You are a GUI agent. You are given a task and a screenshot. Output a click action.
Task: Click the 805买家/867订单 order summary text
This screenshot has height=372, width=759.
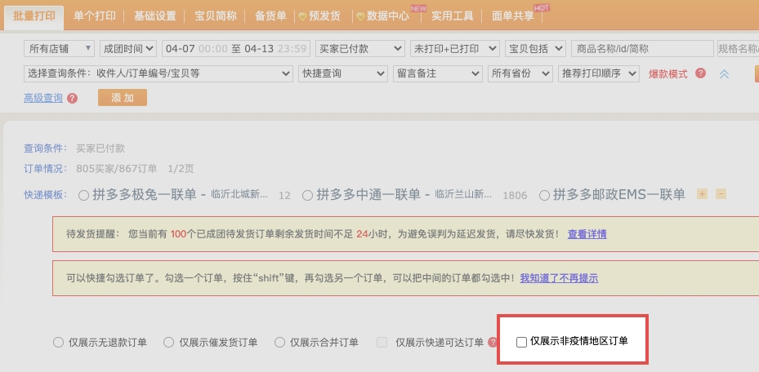coord(117,169)
